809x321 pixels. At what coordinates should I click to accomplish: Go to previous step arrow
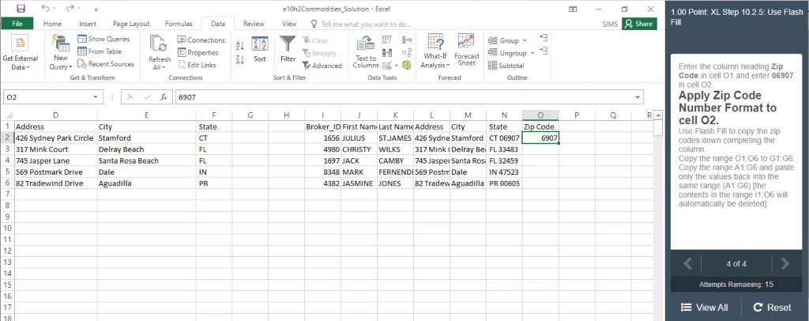(688, 264)
